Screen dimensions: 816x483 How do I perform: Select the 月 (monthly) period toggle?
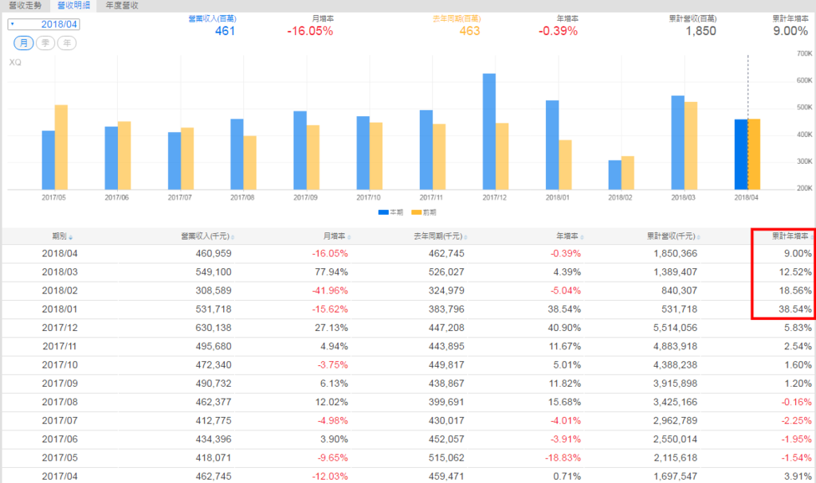pos(23,43)
